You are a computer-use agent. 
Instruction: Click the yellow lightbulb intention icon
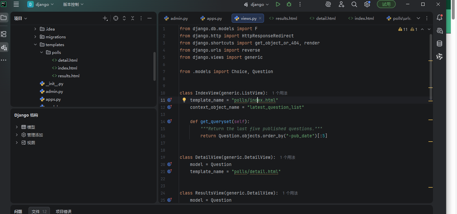[184, 100]
